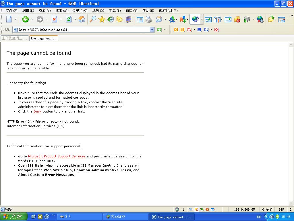Click the highlighted globe toolbar icon
The width and height of the screenshot is (294, 221).
click(x=195, y=19)
